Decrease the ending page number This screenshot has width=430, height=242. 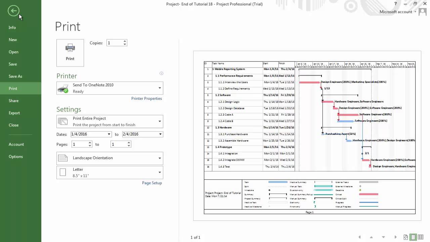[x=129, y=146]
